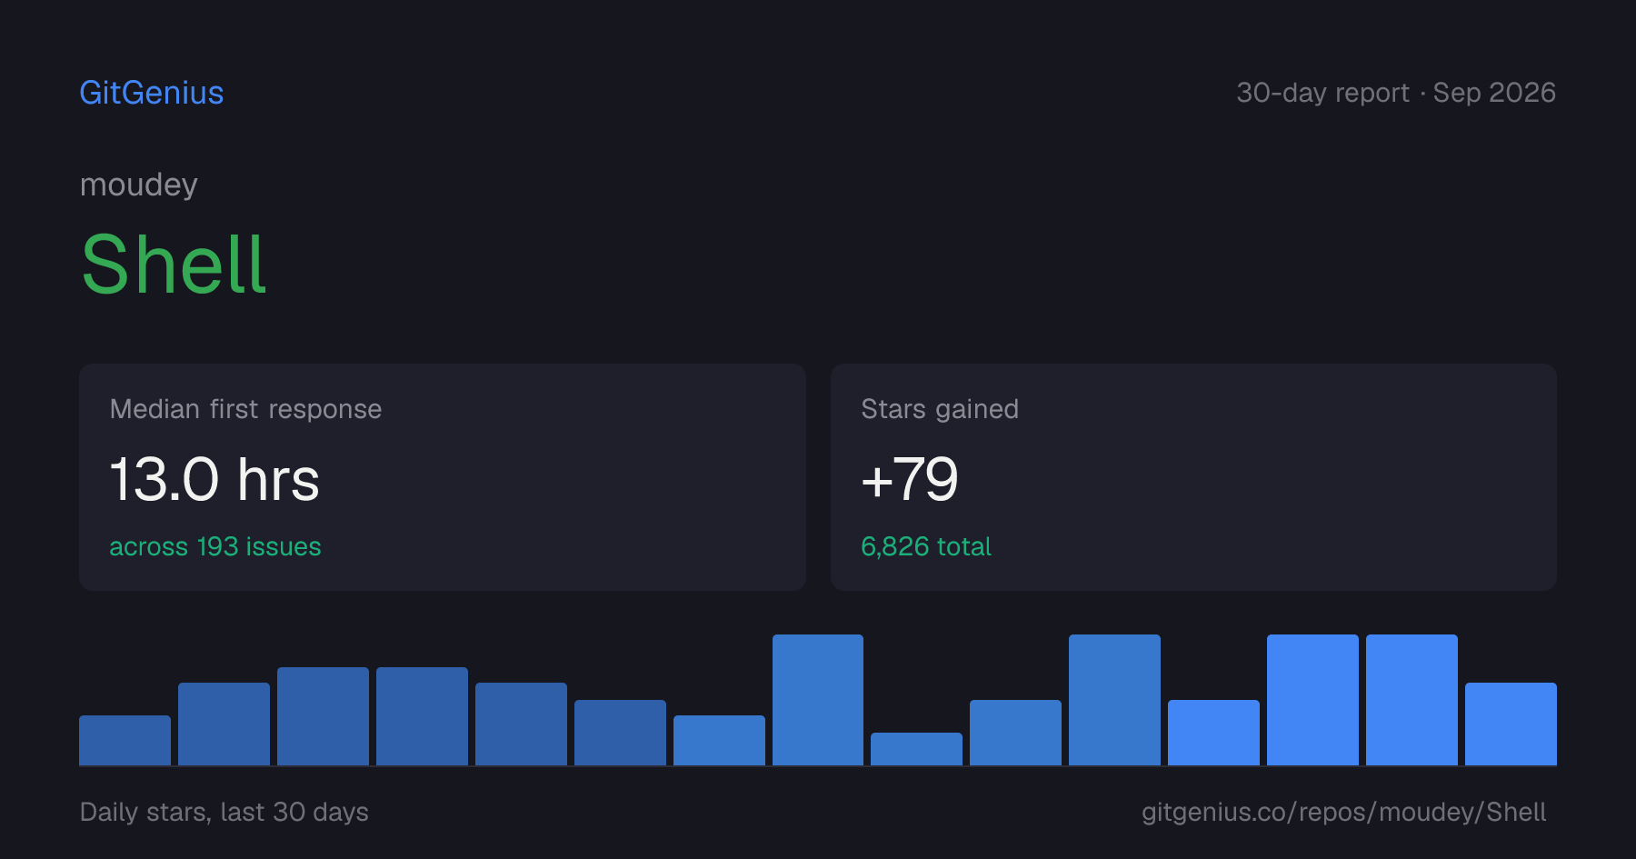Click the across 193 issues text

pos(215,546)
